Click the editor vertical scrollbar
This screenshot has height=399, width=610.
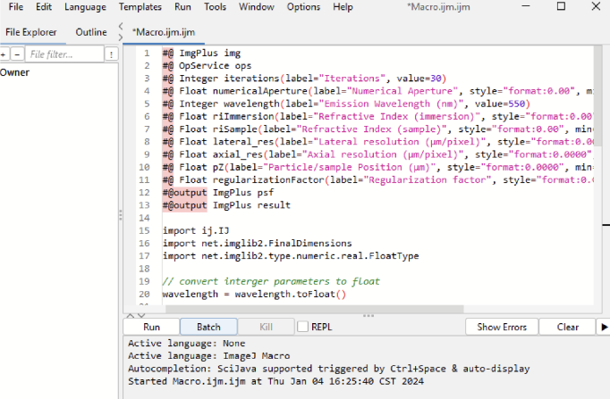tap(598, 96)
